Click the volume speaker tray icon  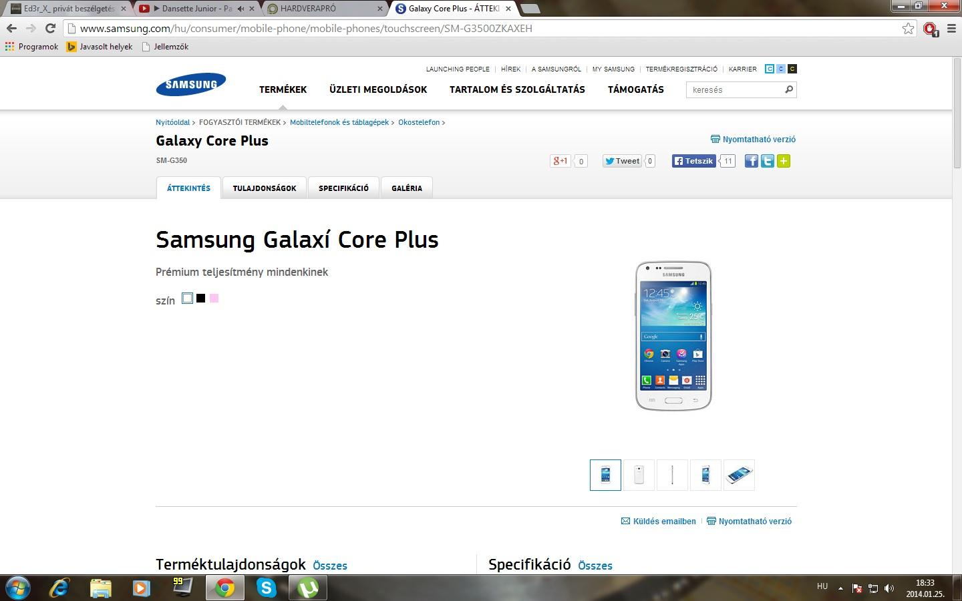tap(889, 588)
